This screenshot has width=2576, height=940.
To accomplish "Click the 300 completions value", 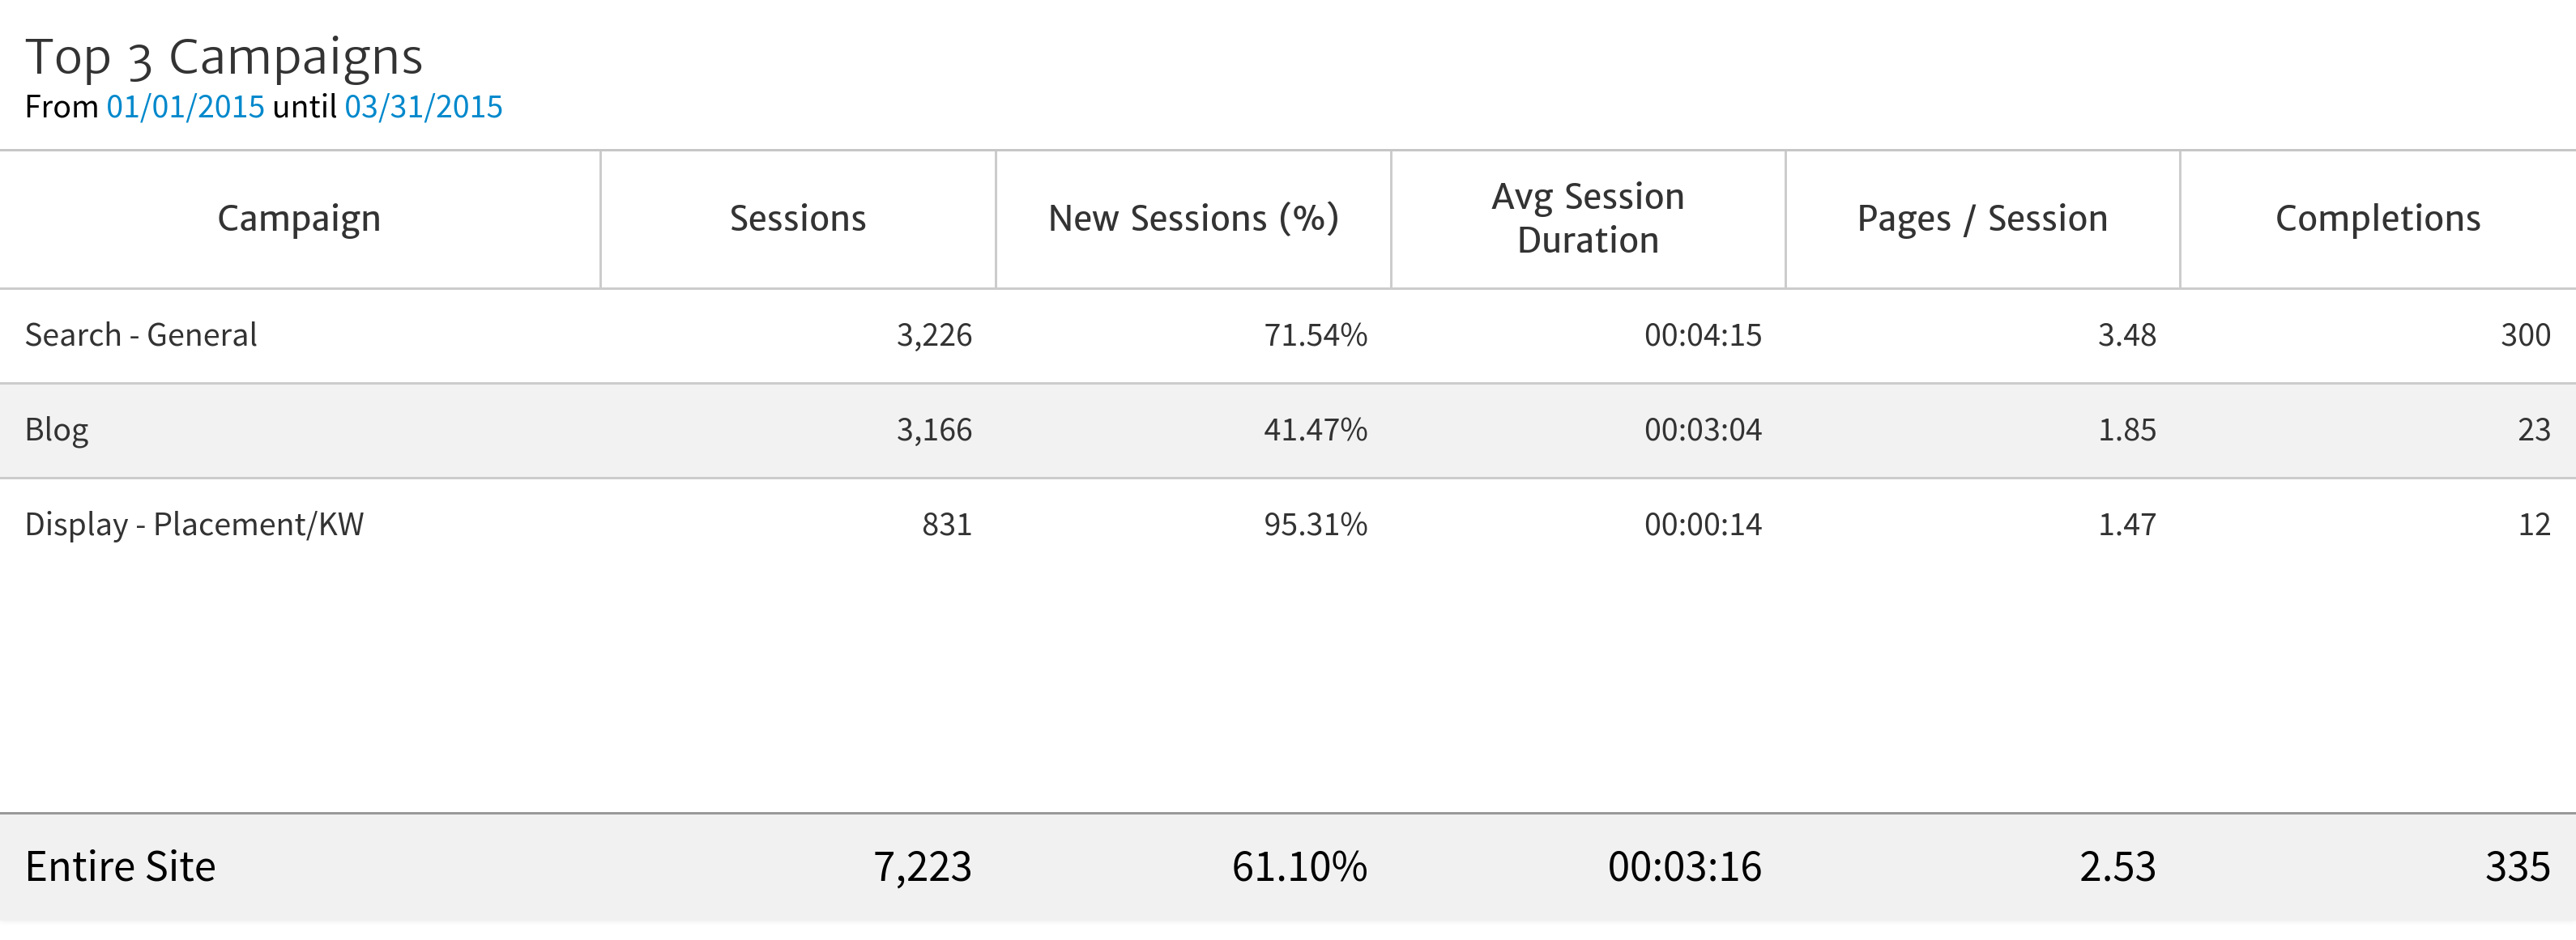I will tap(2525, 335).
